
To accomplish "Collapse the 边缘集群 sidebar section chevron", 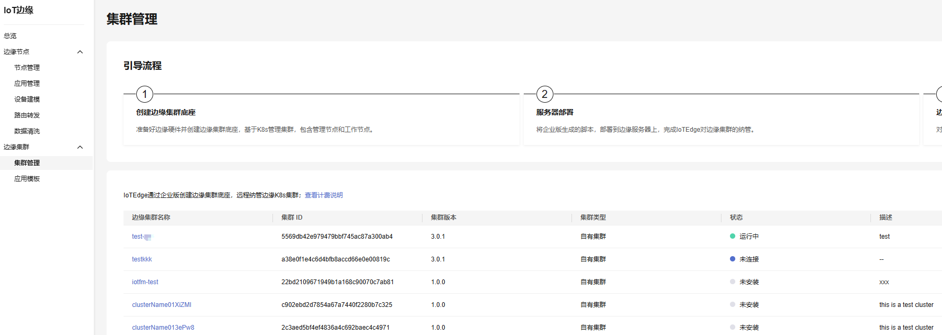I will pos(80,147).
